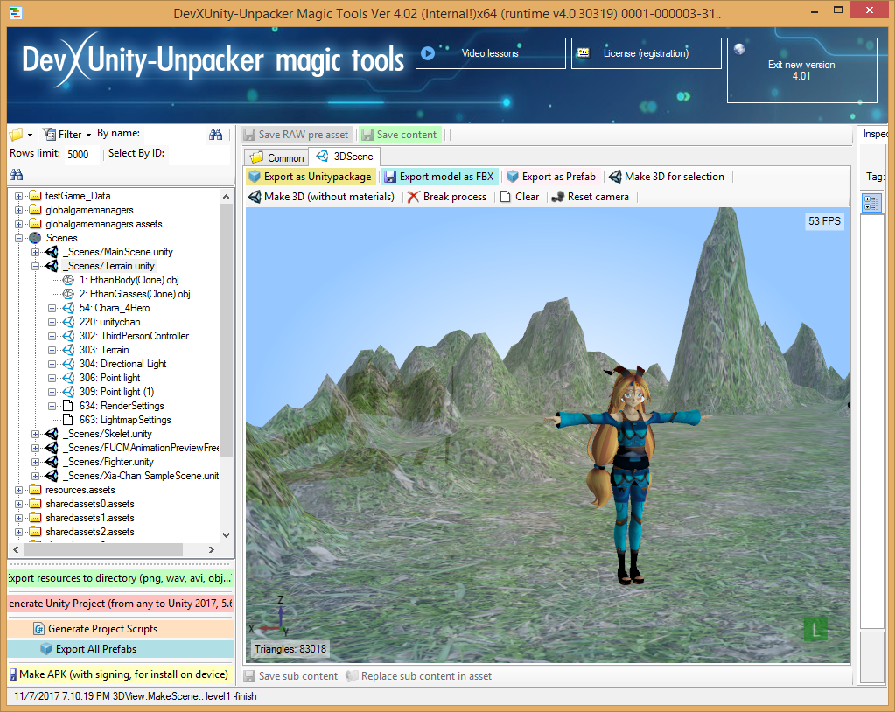
Task: Click Unity icon of _Scenes/Skelet.unity
Action: [52, 434]
